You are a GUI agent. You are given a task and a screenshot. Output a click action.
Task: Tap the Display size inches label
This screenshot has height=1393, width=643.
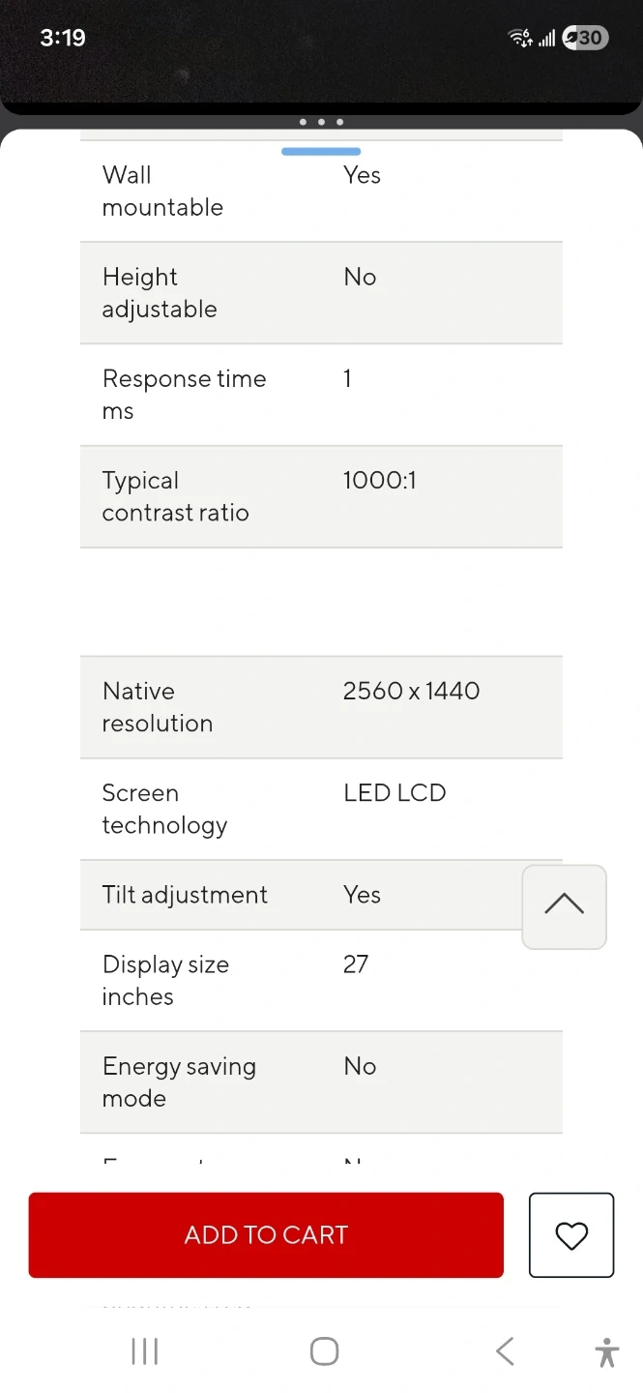pyautogui.click(x=165, y=980)
